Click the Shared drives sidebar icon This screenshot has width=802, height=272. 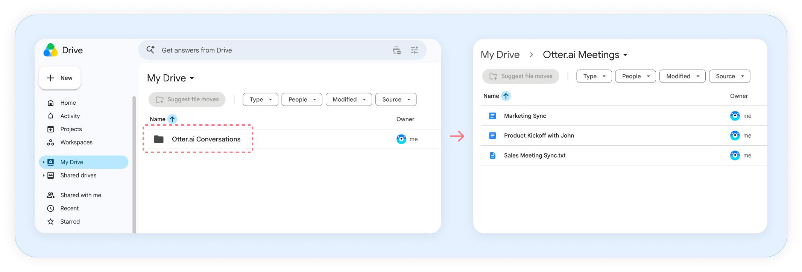click(51, 175)
